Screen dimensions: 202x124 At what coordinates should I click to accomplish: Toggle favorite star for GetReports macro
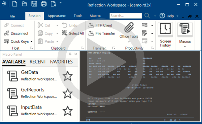[68, 94]
